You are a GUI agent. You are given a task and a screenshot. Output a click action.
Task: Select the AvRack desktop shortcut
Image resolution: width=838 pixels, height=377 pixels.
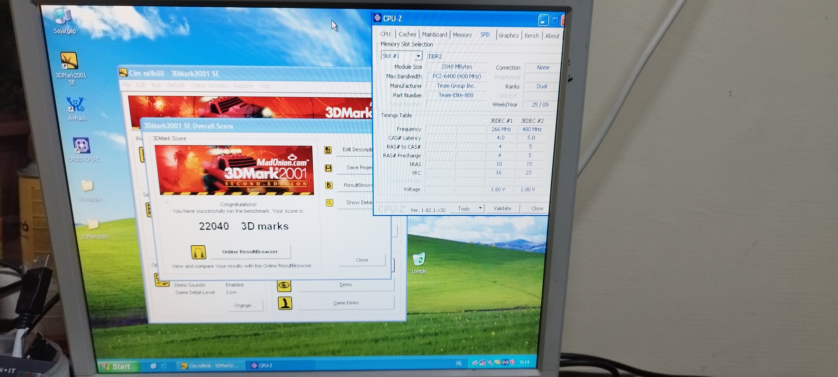[x=77, y=109]
